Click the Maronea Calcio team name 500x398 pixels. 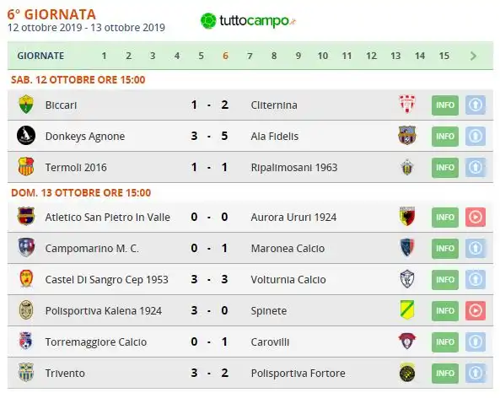point(288,249)
